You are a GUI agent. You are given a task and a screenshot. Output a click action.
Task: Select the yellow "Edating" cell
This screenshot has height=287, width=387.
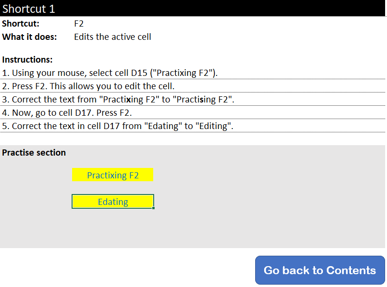(113, 202)
